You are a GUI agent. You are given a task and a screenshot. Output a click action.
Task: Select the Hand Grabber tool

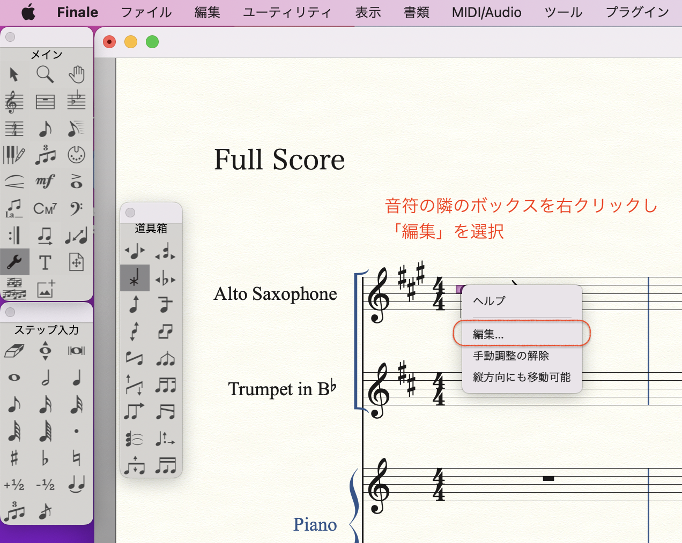[77, 74]
